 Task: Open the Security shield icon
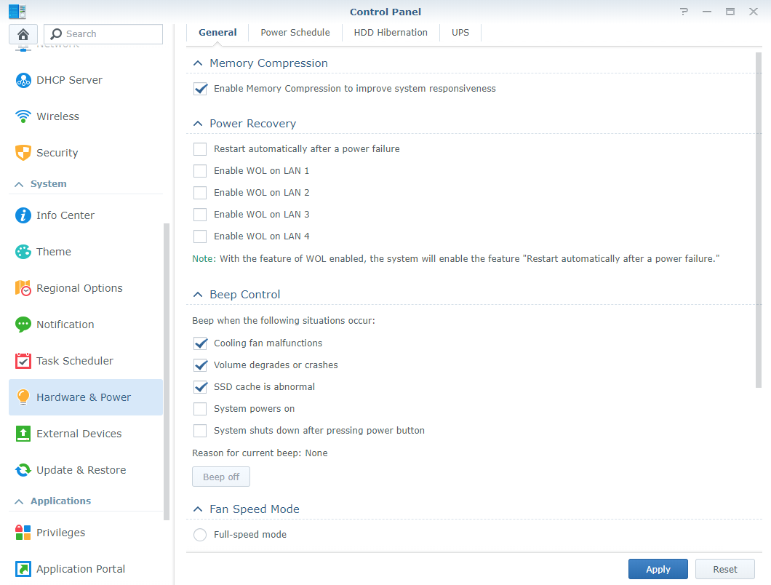(x=23, y=153)
